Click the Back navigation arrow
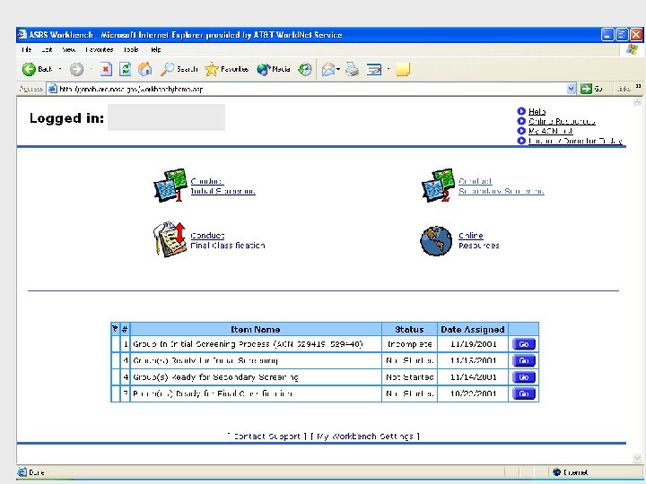This screenshot has height=484, width=646. 29,69
